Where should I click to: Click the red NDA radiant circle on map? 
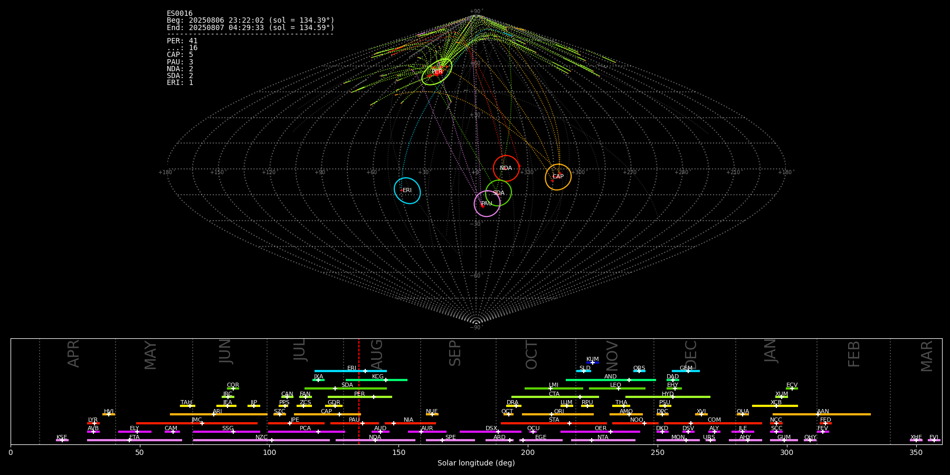click(506, 168)
